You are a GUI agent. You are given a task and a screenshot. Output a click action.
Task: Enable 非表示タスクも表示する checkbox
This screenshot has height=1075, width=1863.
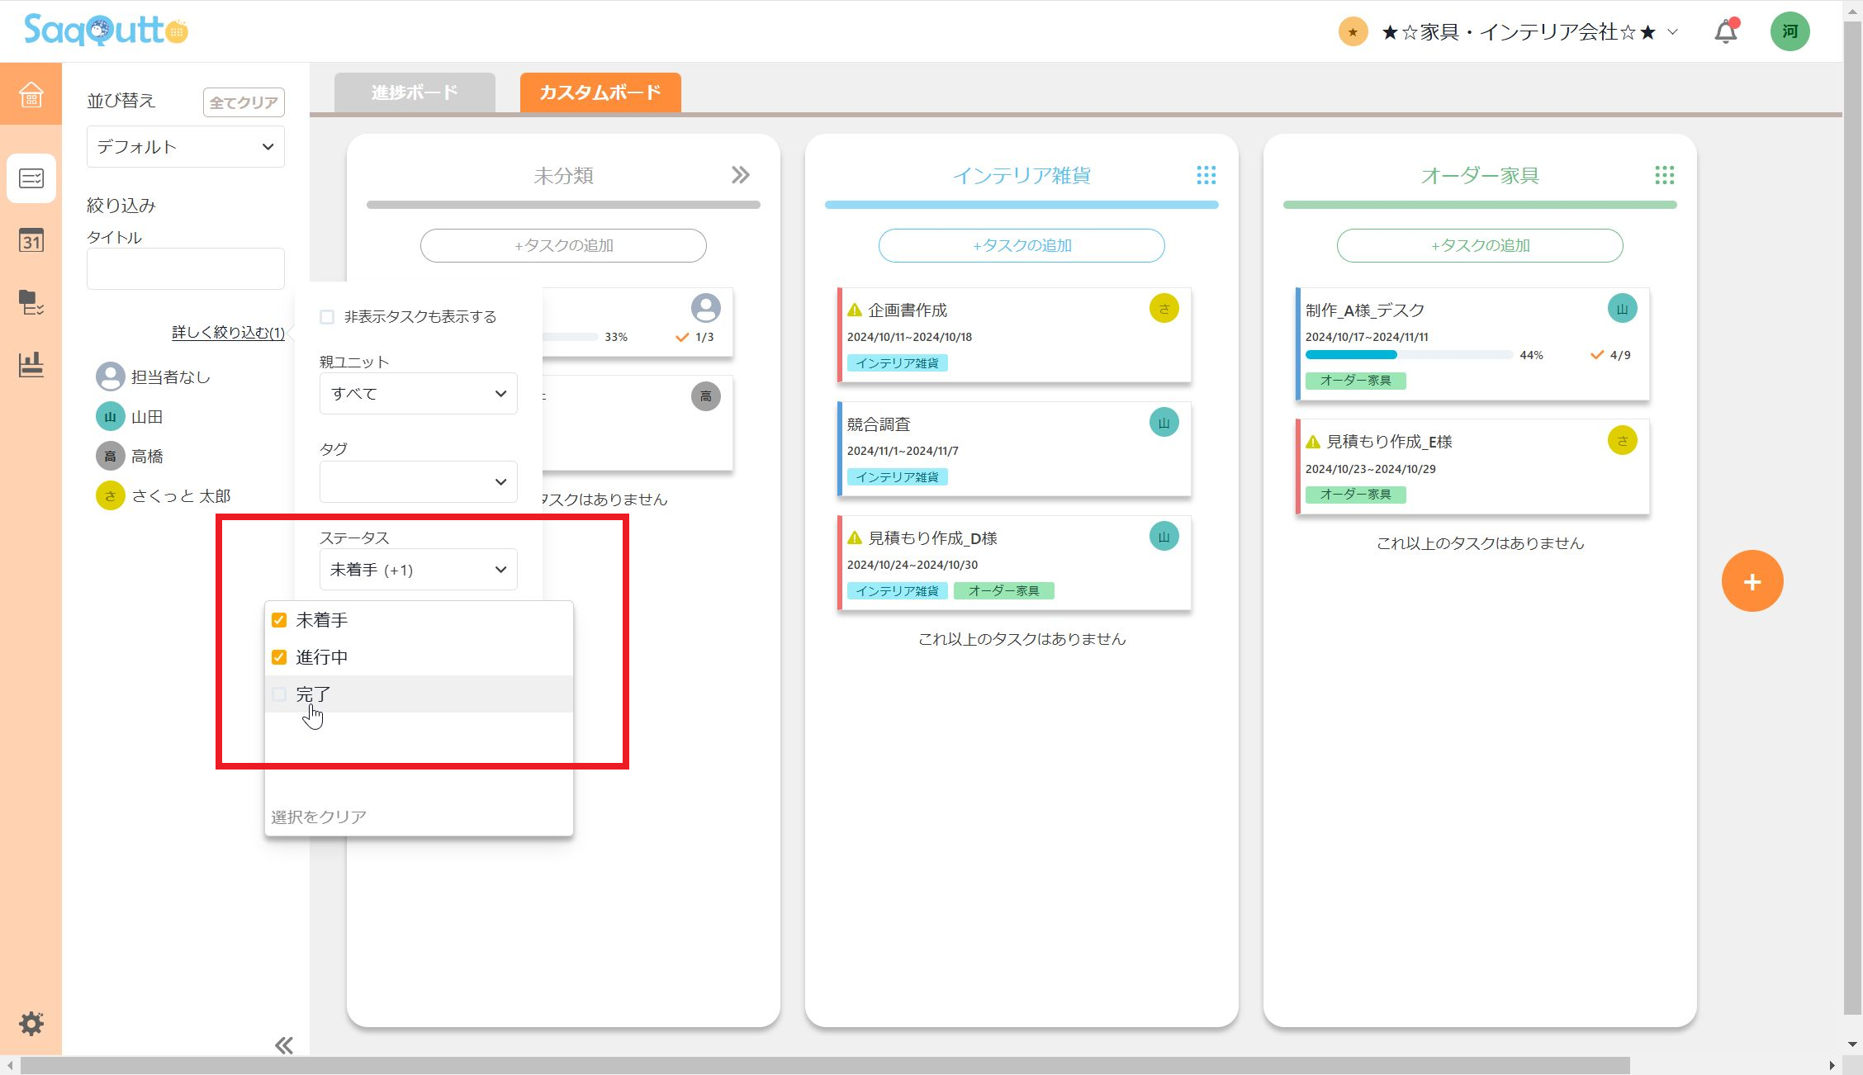pos(325,315)
